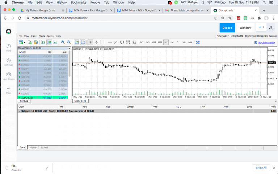Switch to the Journal terminal tab
This screenshot has height=174, width=278.
(x=44, y=148)
